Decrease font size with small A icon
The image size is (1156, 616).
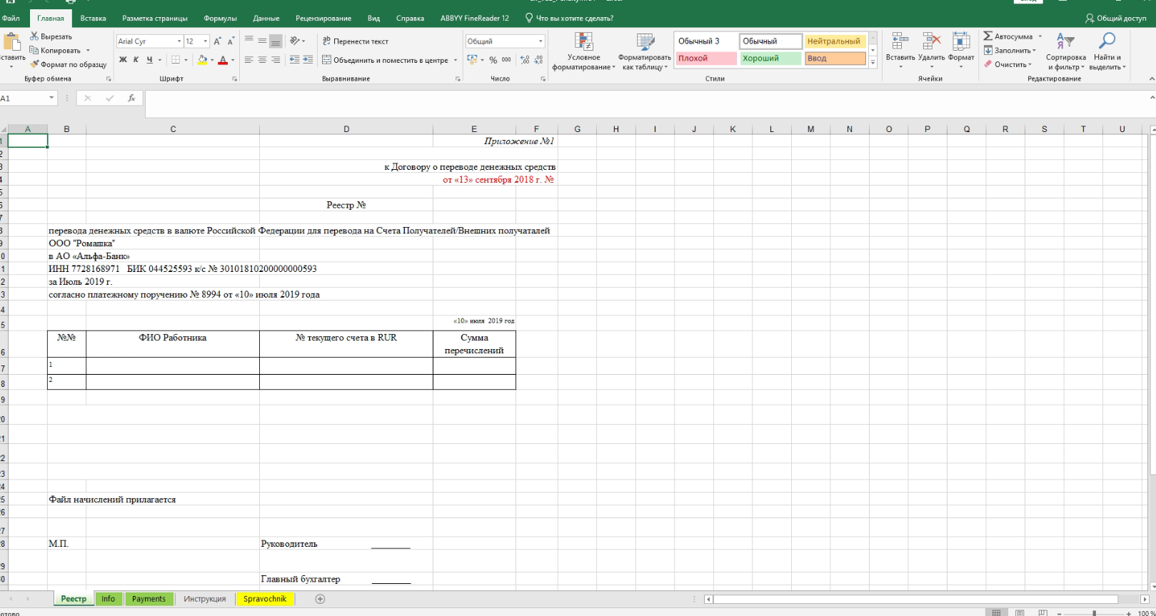pyautogui.click(x=230, y=41)
